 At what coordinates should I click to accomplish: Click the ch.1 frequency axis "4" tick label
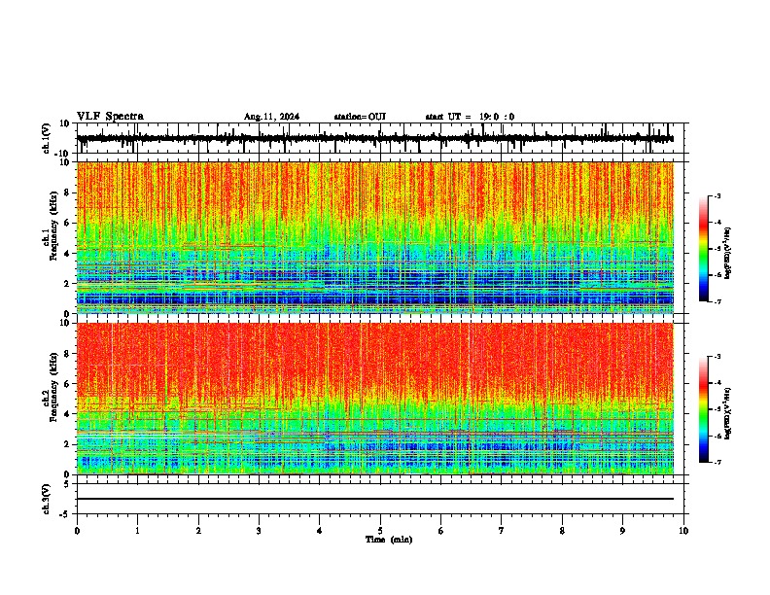coord(67,254)
